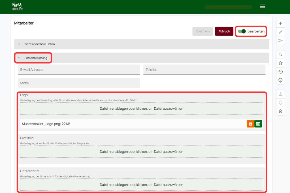Click the send arrow icon in sidebar
The image size is (290, 193).
[x=280, y=40]
